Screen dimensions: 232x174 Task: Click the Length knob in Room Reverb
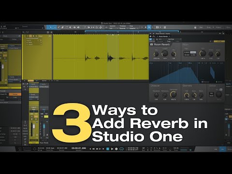[165, 53]
